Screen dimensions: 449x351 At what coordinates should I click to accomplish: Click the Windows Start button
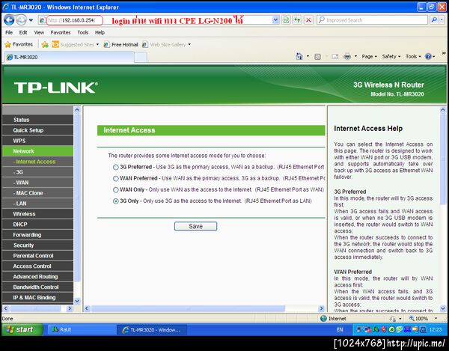22,329
